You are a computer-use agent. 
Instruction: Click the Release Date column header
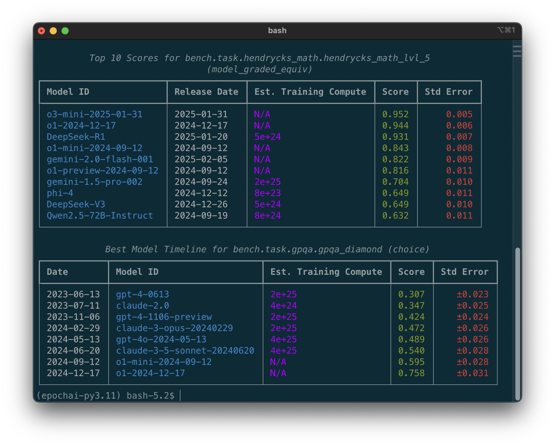tap(206, 92)
